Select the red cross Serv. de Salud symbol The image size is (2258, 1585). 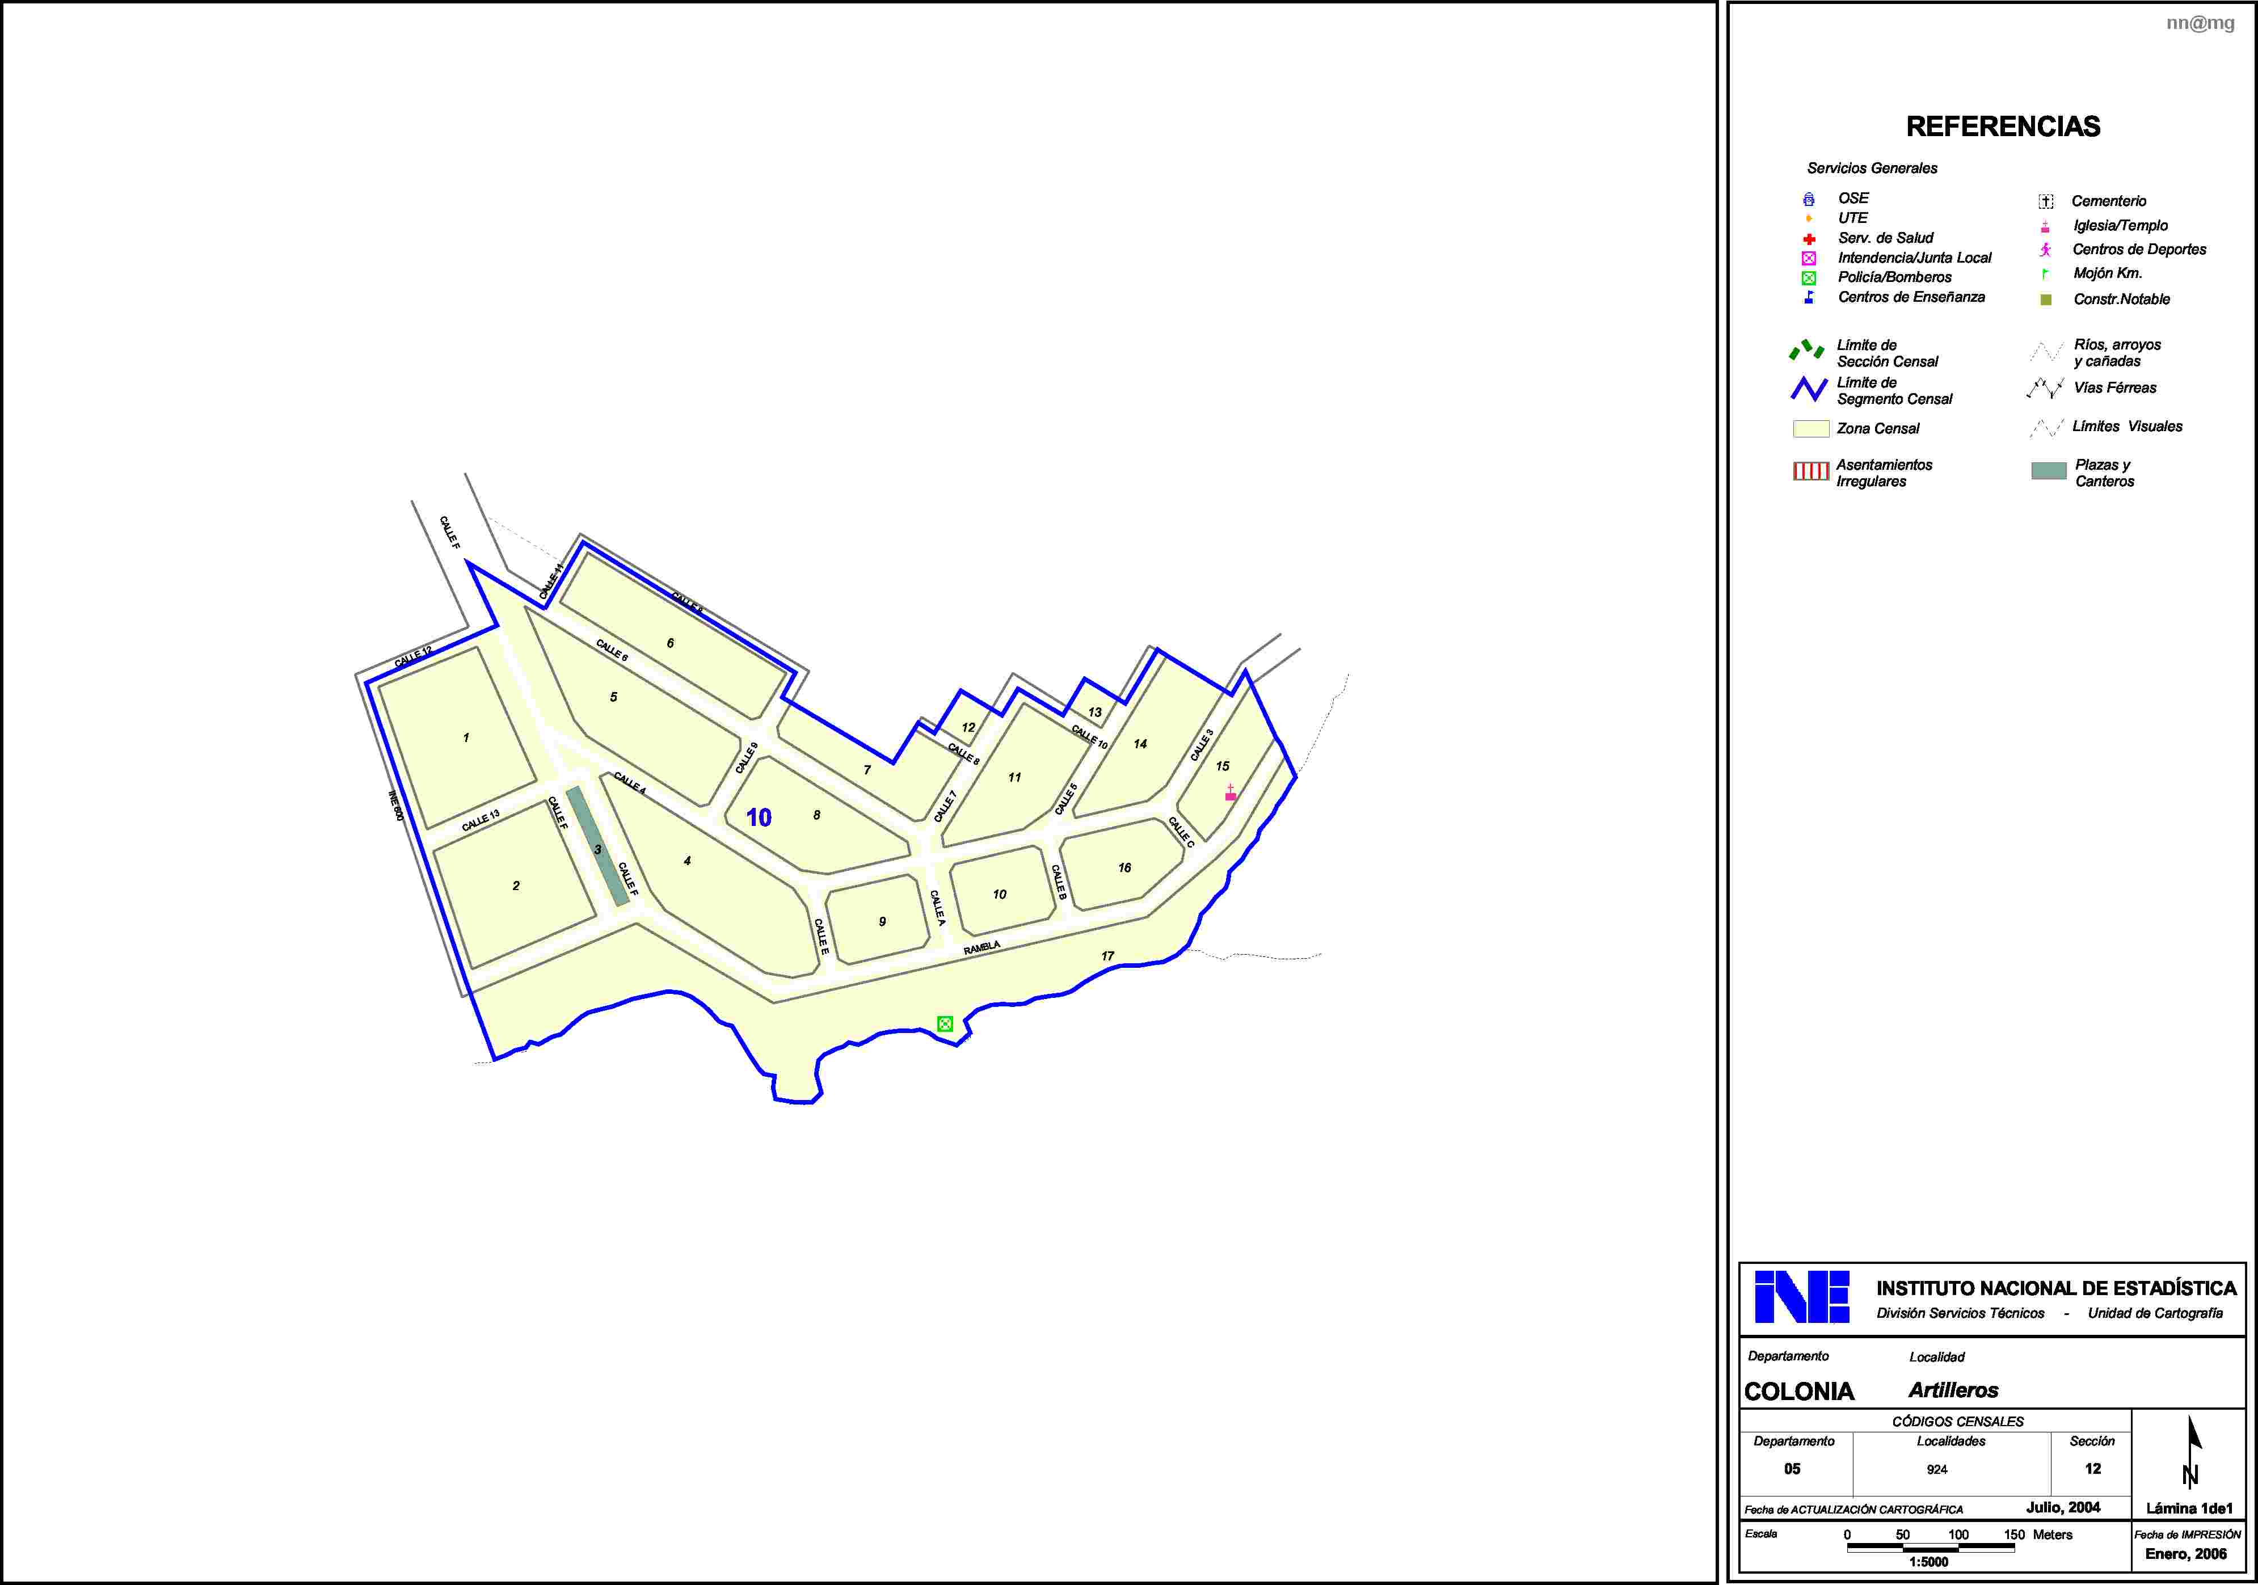pyautogui.click(x=1809, y=239)
